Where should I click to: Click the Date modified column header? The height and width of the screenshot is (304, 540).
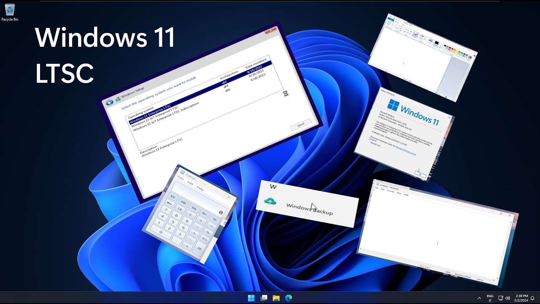coord(256,65)
